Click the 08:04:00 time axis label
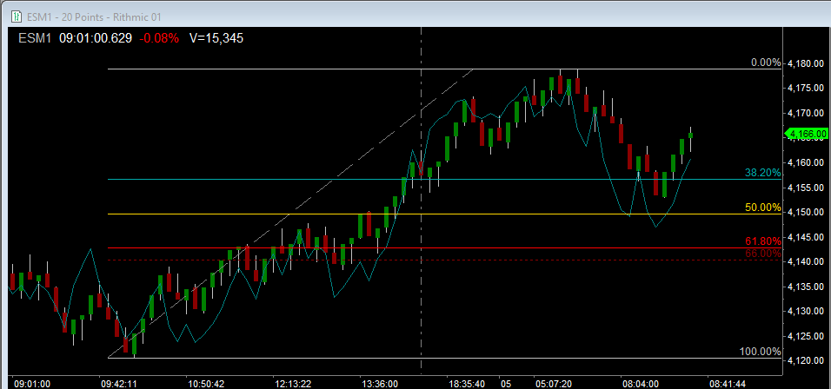The image size is (831, 389). coord(641,383)
